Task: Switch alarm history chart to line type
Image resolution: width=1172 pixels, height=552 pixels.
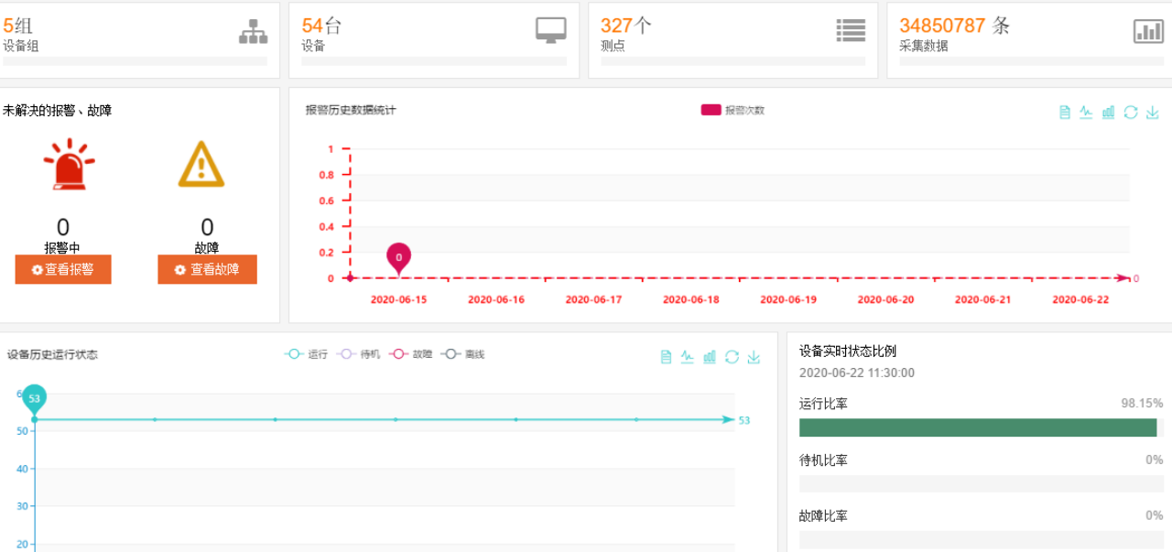Action: 1086,112
